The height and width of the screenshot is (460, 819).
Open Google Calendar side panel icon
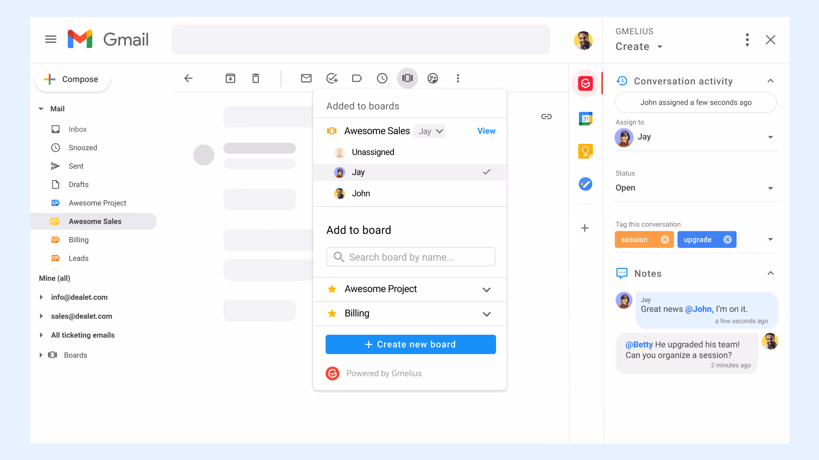click(585, 119)
